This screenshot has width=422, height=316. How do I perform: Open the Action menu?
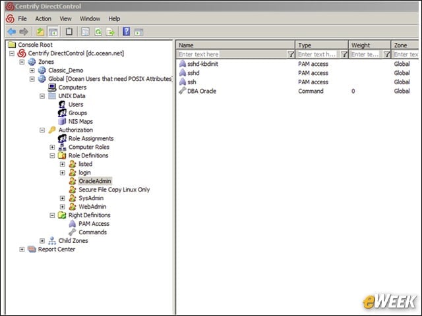pos(43,19)
